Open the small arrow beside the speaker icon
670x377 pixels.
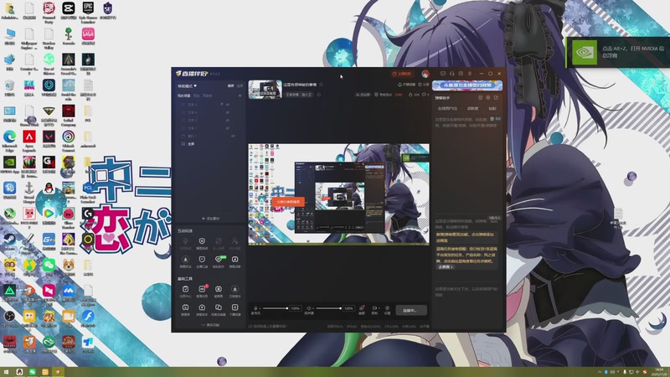[x=313, y=308]
